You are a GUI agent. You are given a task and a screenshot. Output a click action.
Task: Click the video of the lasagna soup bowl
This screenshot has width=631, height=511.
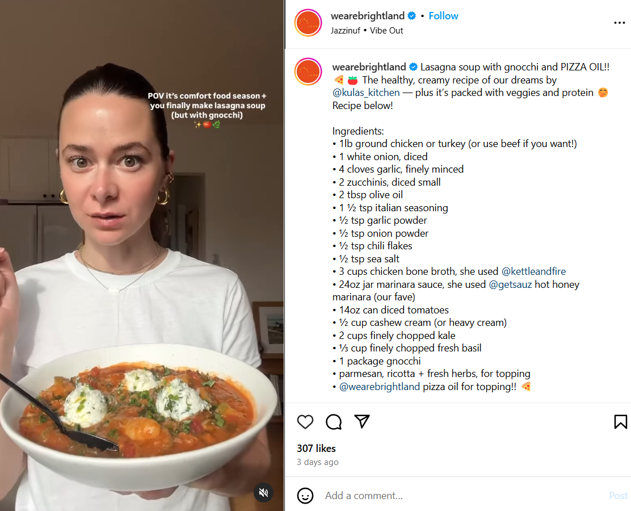[142, 256]
